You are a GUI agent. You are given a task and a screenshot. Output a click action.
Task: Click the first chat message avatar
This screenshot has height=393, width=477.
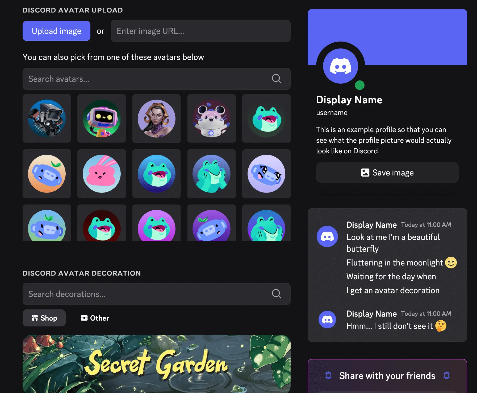(x=327, y=236)
